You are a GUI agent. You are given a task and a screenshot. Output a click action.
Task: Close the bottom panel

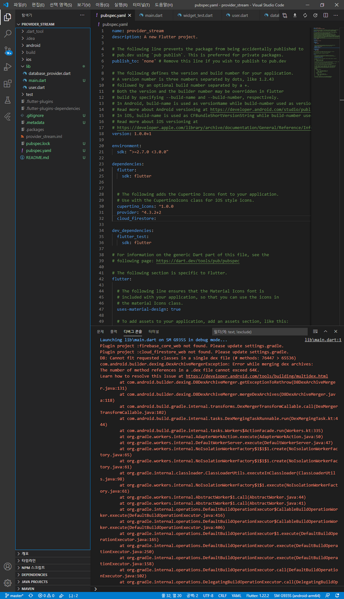(x=336, y=332)
